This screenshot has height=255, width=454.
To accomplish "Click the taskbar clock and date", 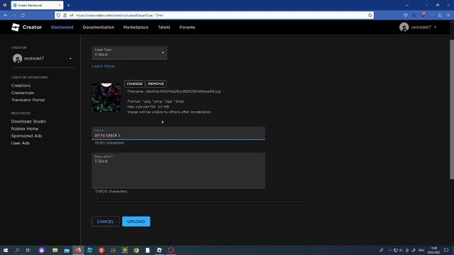I will 433,250.
